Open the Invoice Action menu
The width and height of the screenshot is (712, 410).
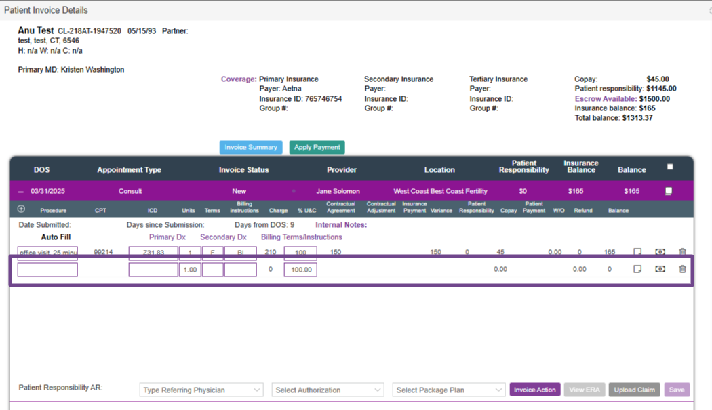tap(534, 390)
